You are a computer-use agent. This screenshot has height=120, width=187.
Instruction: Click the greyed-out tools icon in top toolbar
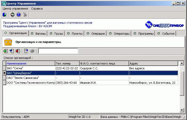click(25, 15)
